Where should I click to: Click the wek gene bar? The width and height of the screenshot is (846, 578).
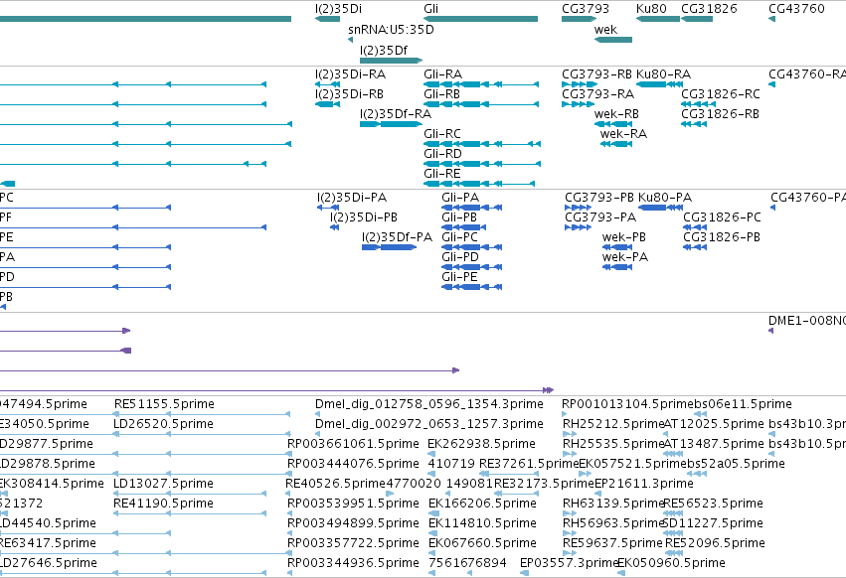(613, 40)
